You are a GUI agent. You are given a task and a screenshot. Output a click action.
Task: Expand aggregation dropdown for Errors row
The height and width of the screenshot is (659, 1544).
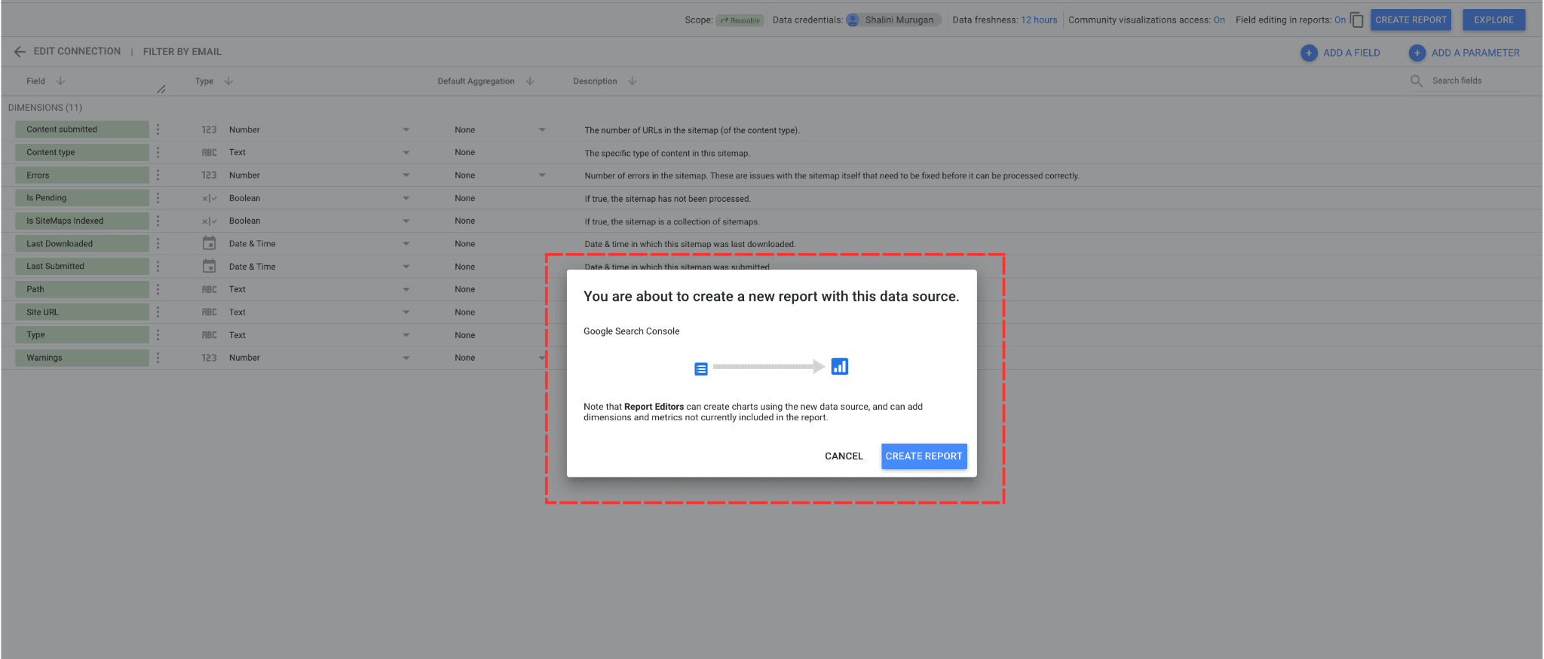pos(541,175)
